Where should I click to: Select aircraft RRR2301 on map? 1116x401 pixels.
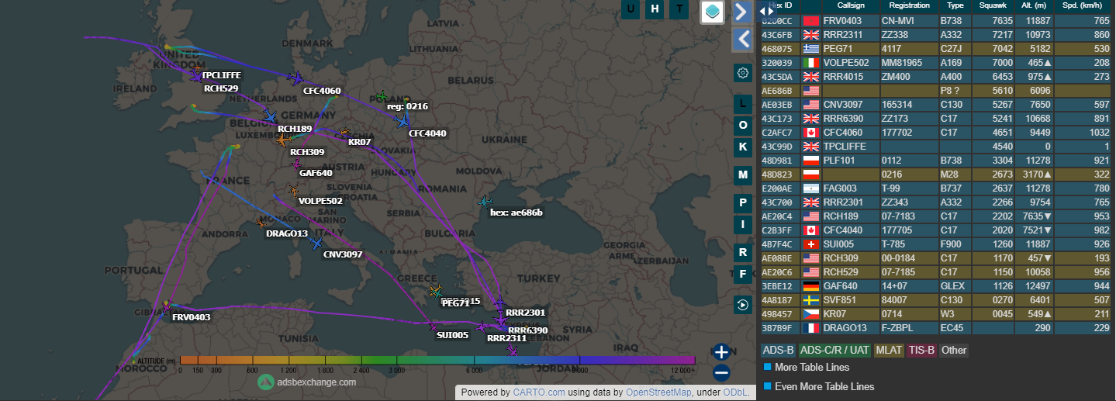tap(499, 304)
